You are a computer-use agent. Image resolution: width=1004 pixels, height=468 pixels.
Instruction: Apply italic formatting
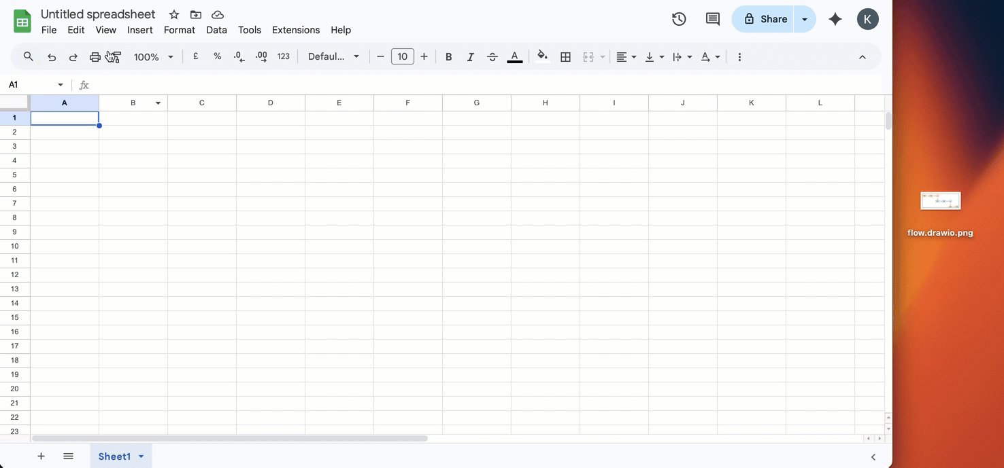coord(470,56)
